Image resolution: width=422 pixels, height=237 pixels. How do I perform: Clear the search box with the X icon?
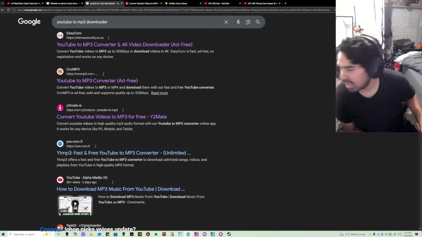tap(226, 22)
